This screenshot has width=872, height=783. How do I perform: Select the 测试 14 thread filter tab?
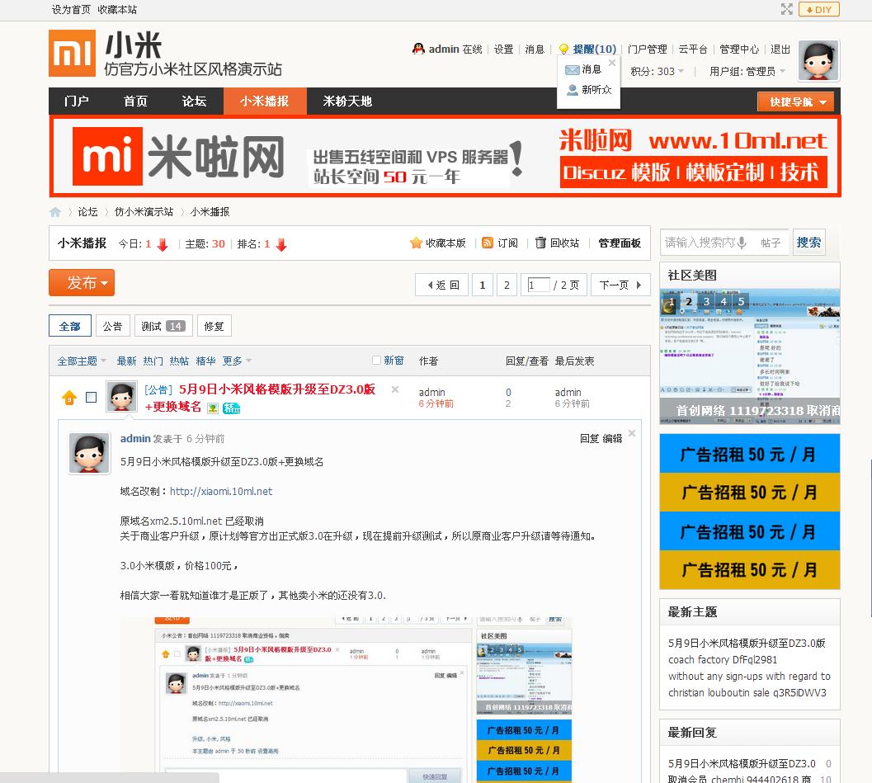click(163, 326)
